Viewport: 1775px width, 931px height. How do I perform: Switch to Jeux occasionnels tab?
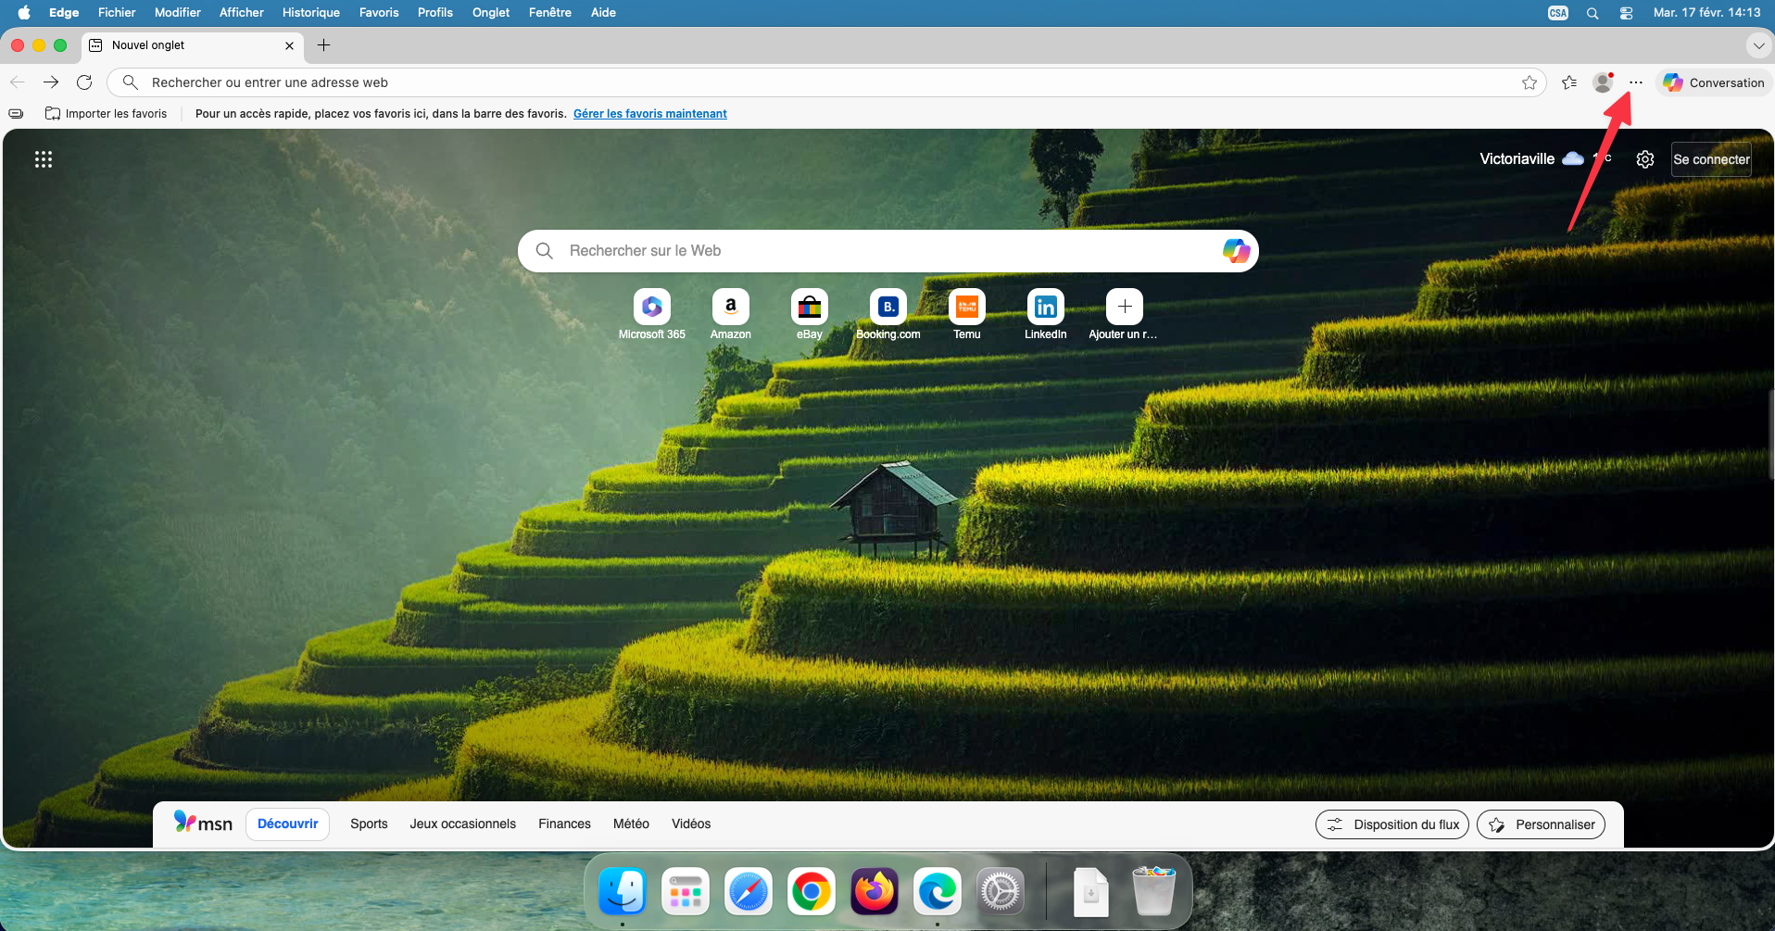pos(462,824)
